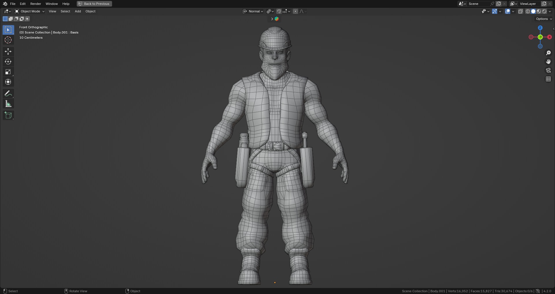
Task: Open the gizmo options dropdown arrow
Action: (500, 11)
